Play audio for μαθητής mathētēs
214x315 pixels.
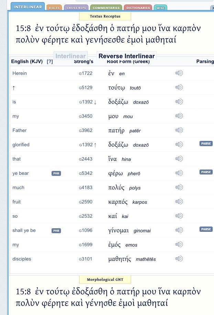point(179,259)
